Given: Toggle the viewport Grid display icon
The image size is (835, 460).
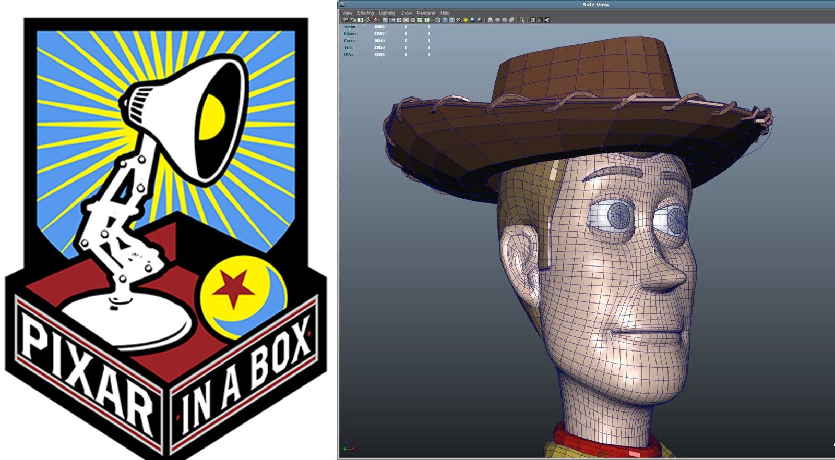Looking at the screenshot, I should [385, 20].
